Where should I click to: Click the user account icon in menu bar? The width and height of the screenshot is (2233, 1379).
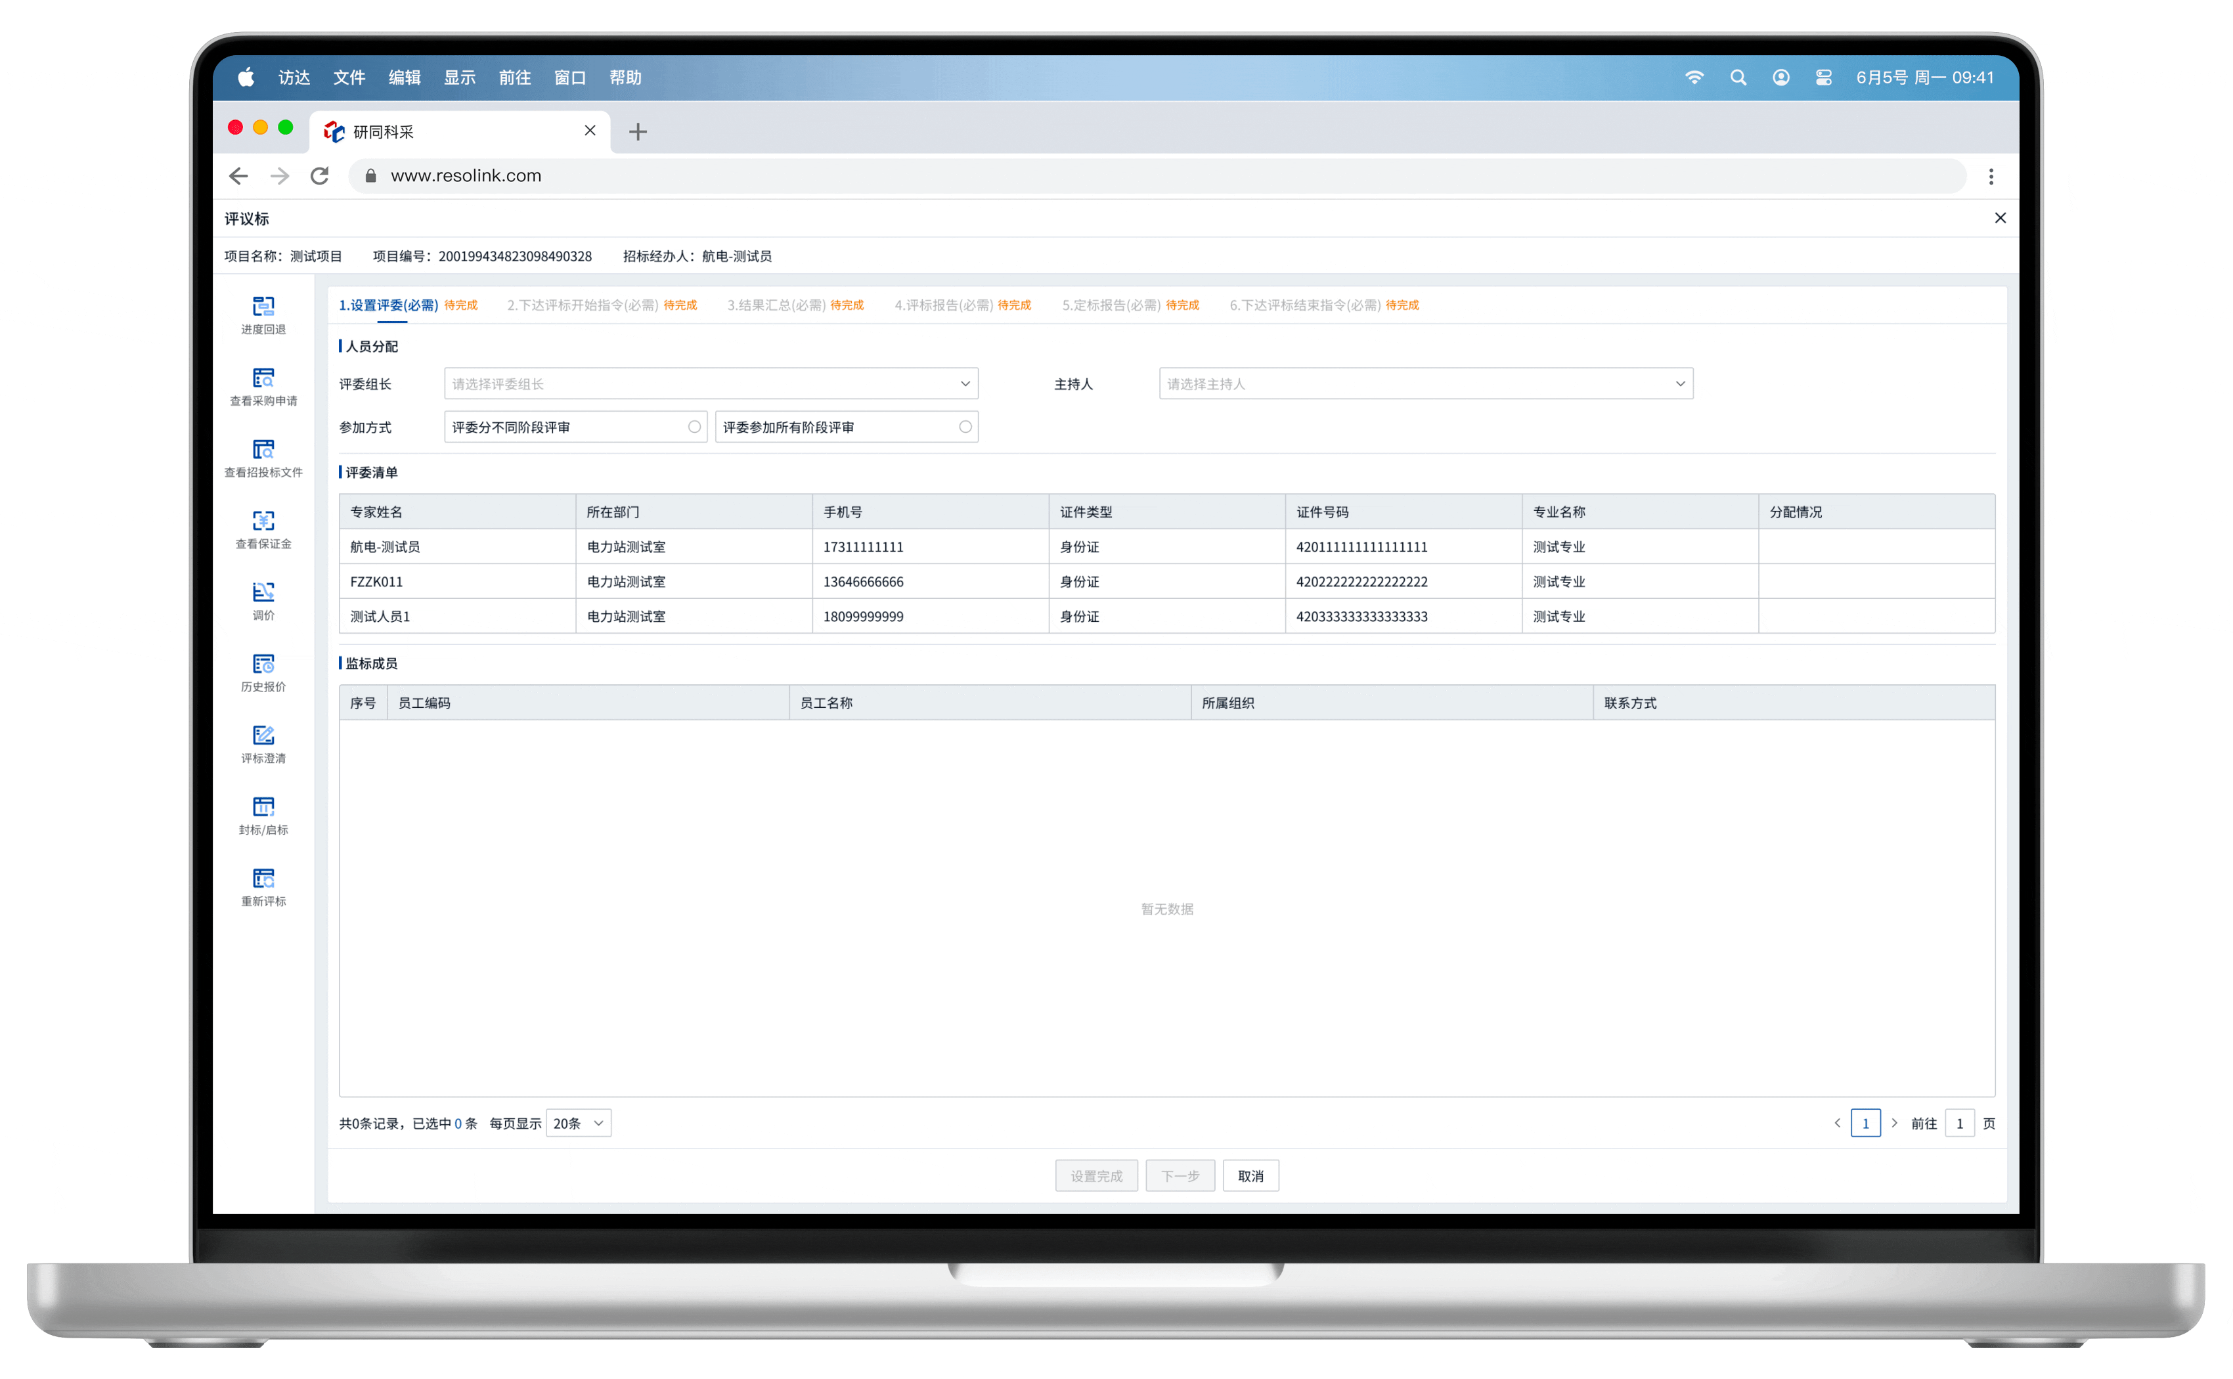point(1780,77)
